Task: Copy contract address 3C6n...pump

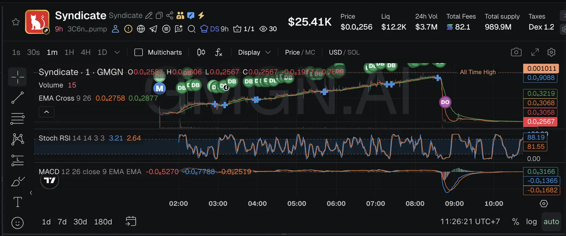Action: pyautogui.click(x=87, y=29)
